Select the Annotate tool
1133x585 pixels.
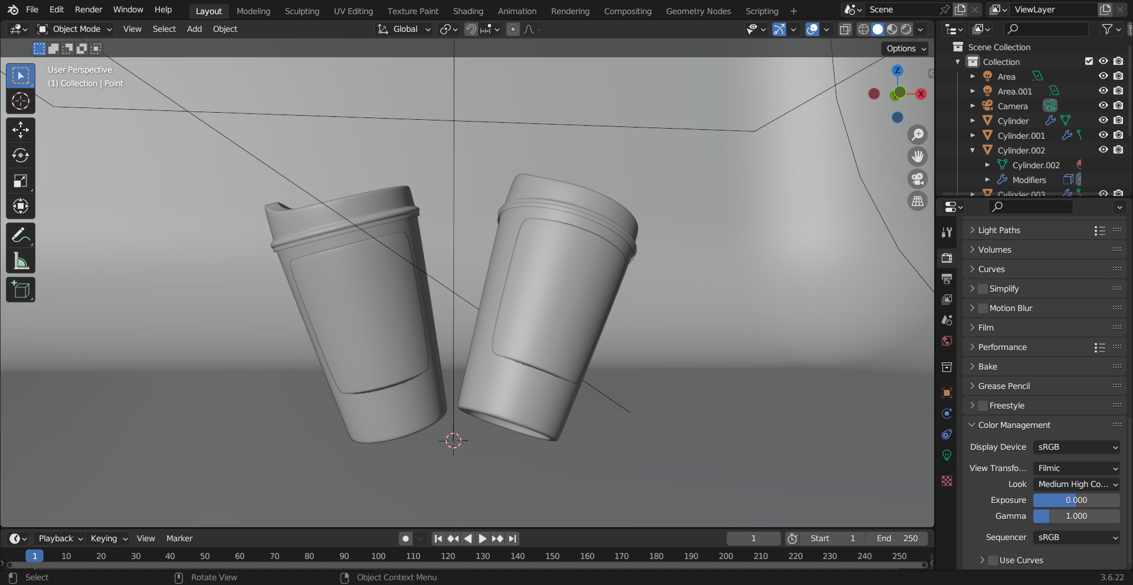click(x=21, y=236)
